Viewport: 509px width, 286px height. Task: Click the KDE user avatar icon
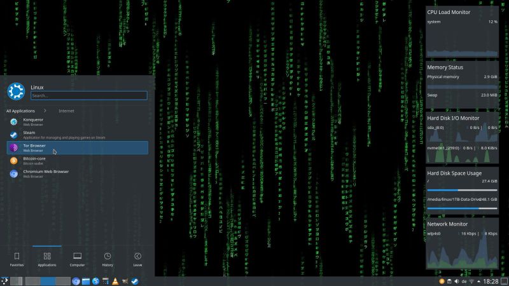(x=16, y=91)
